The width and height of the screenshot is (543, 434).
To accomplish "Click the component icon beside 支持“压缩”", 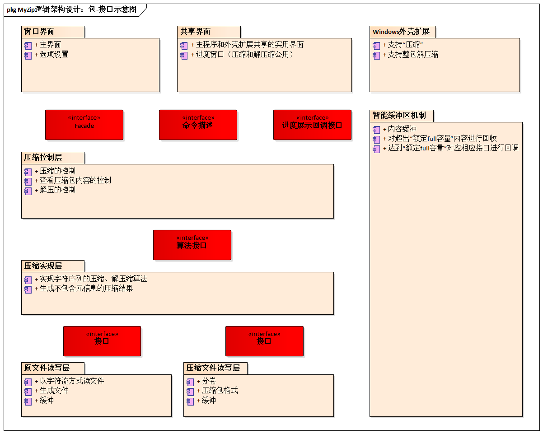I will pyautogui.click(x=376, y=46).
